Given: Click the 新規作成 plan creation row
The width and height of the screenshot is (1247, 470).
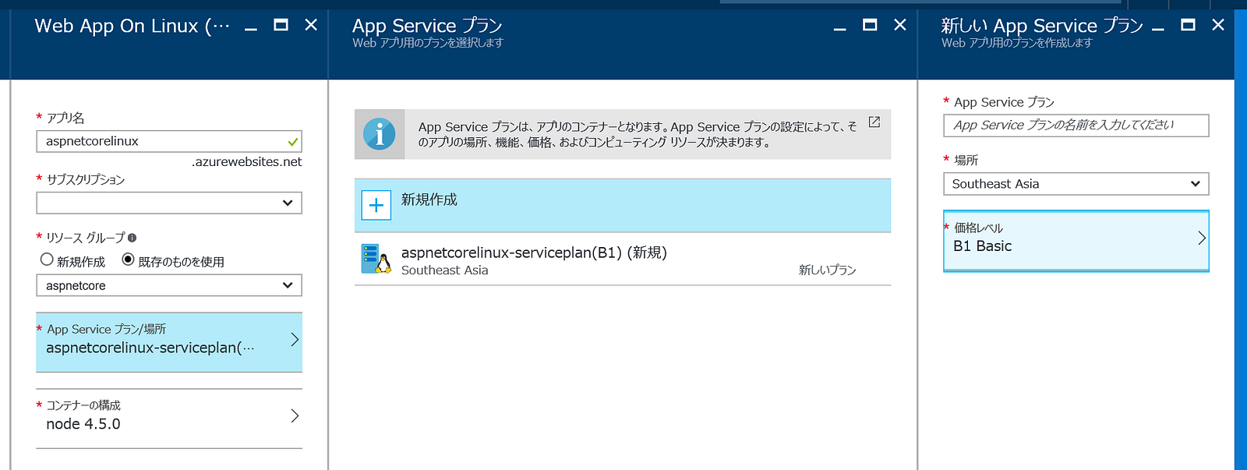Looking at the screenshot, I should (623, 205).
